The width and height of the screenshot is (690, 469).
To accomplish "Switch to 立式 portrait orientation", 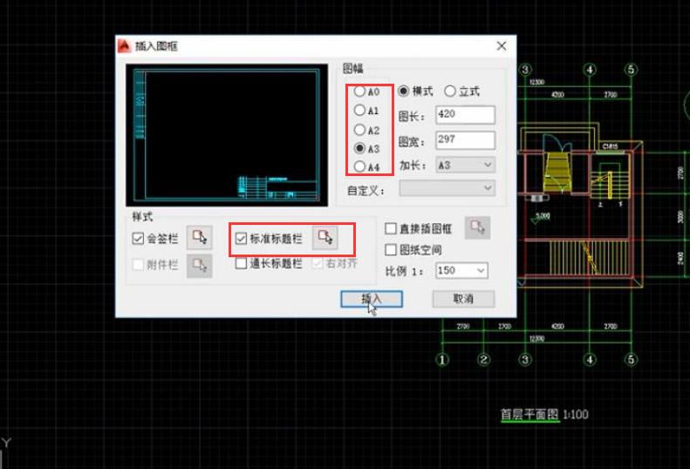I will click(450, 91).
